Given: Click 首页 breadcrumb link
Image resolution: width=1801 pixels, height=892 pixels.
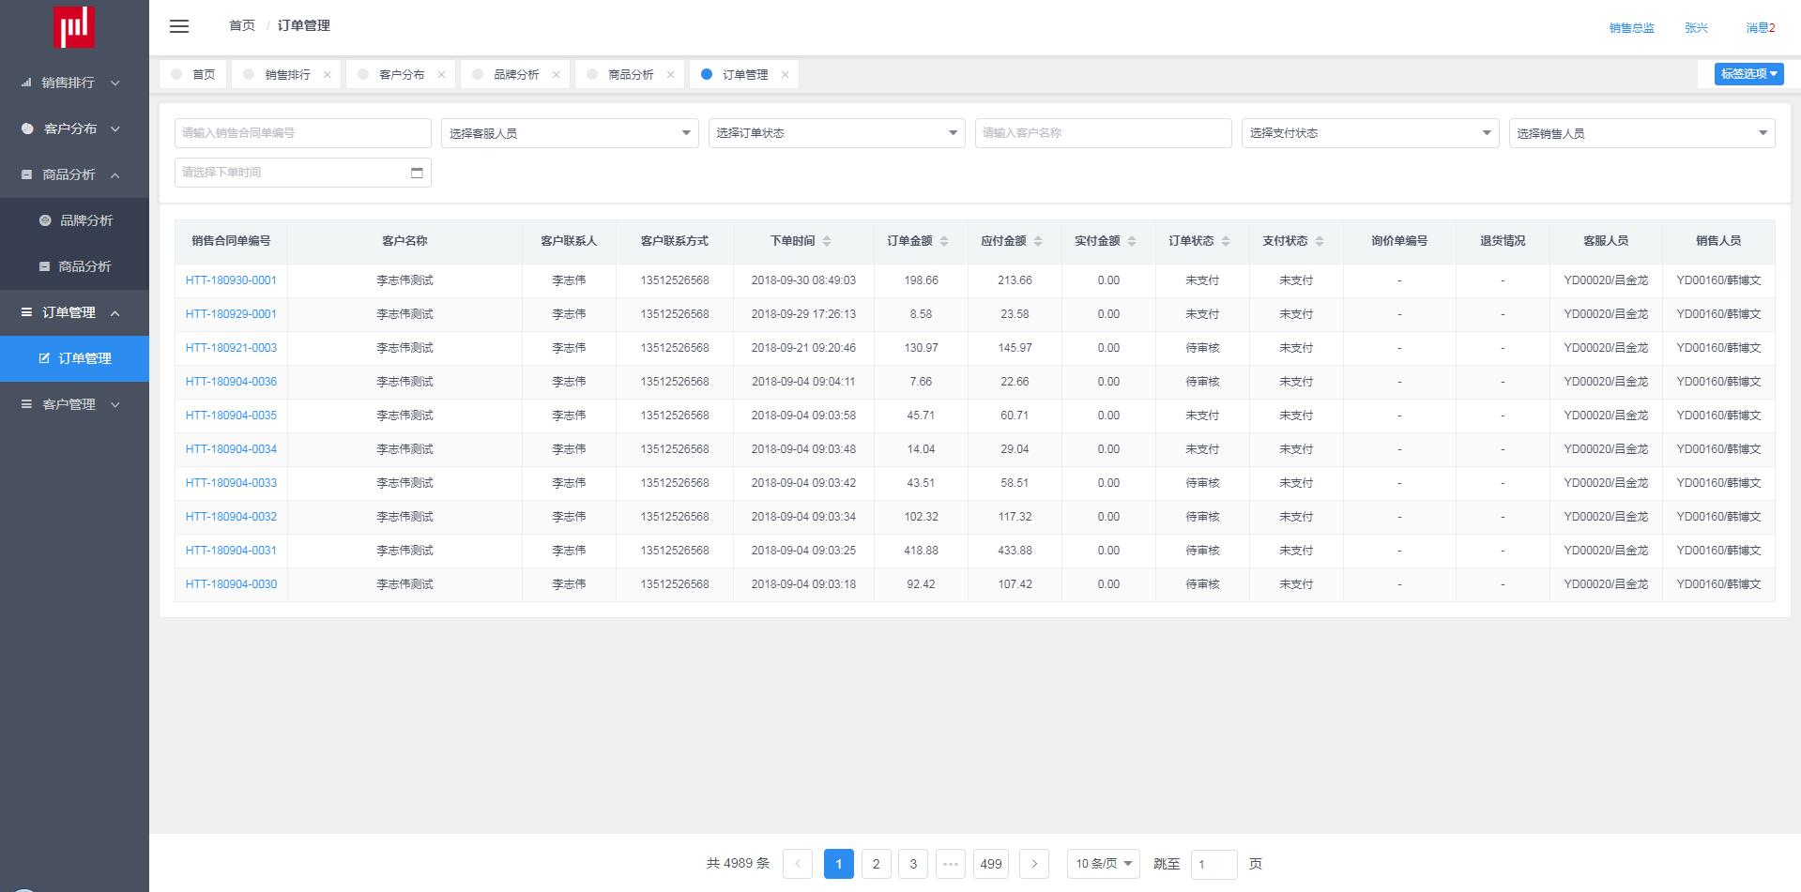Looking at the screenshot, I should pyautogui.click(x=242, y=25).
